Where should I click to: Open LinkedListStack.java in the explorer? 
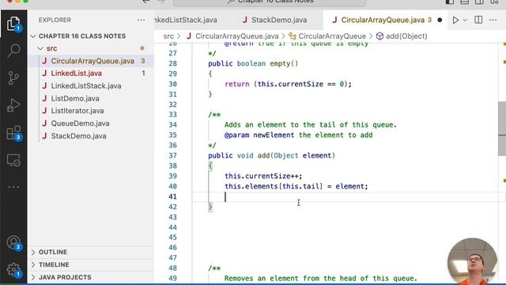86,86
